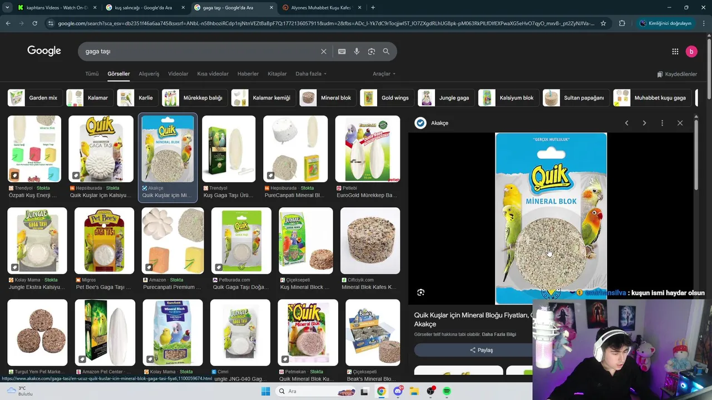The height and width of the screenshot is (400, 712).
Task: Open the Windows Start button
Action: click(x=265, y=391)
